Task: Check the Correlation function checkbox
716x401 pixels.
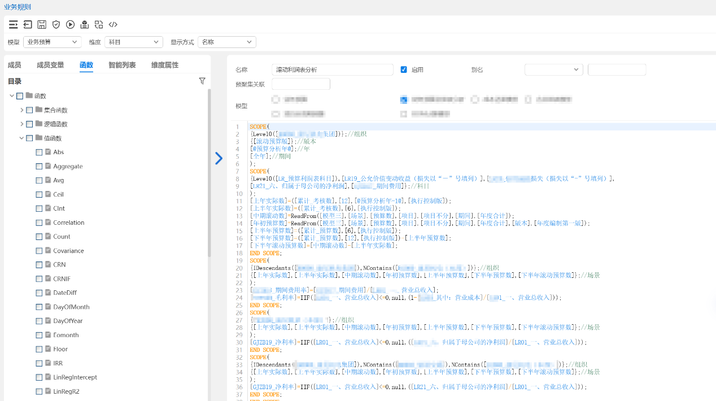Action: (39, 223)
